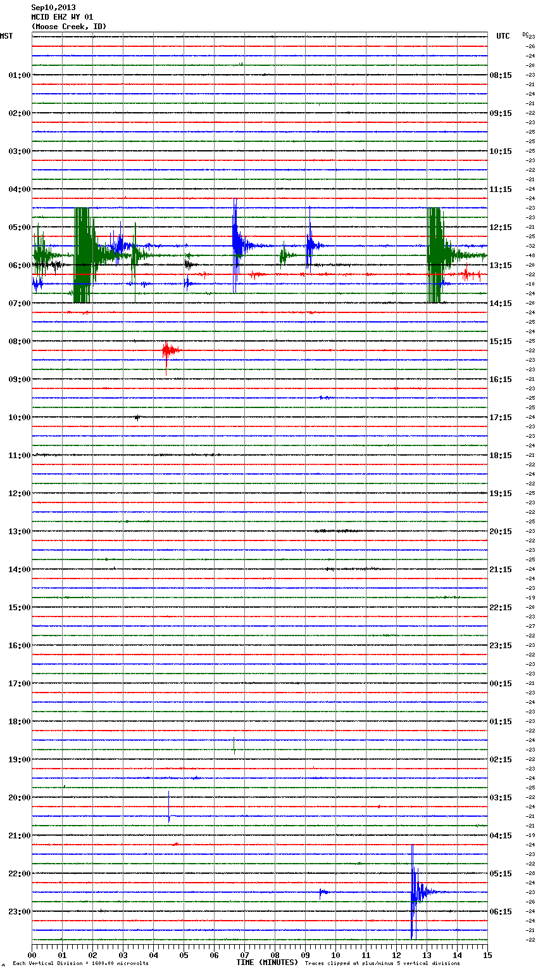This screenshot has height=972, width=538.
Task: Click the 09:15 UTC time label
Action: (x=501, y=113)
